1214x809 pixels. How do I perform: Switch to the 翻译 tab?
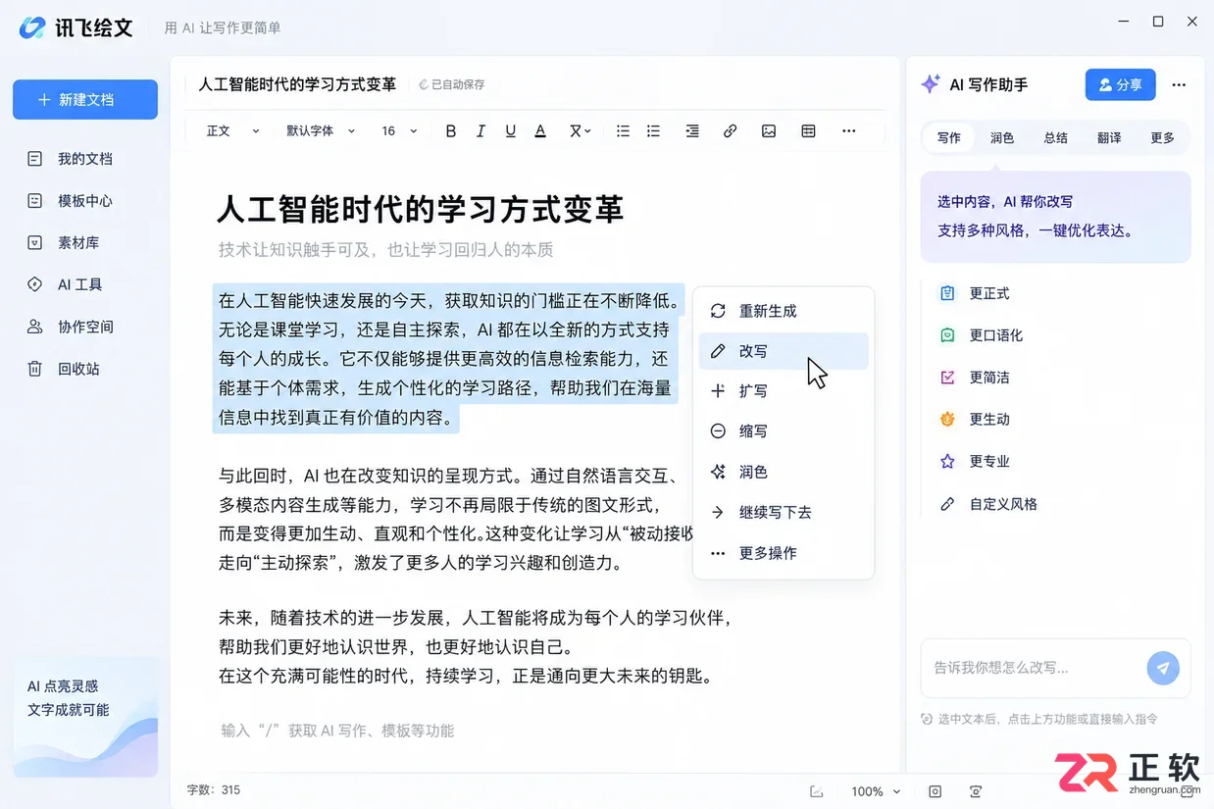pos(1109,138)
